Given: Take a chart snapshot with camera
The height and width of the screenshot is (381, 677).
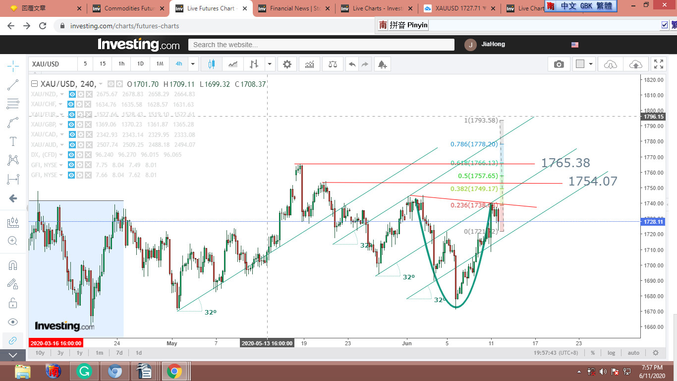Looking at the screenshot, I should coord(559,64).
